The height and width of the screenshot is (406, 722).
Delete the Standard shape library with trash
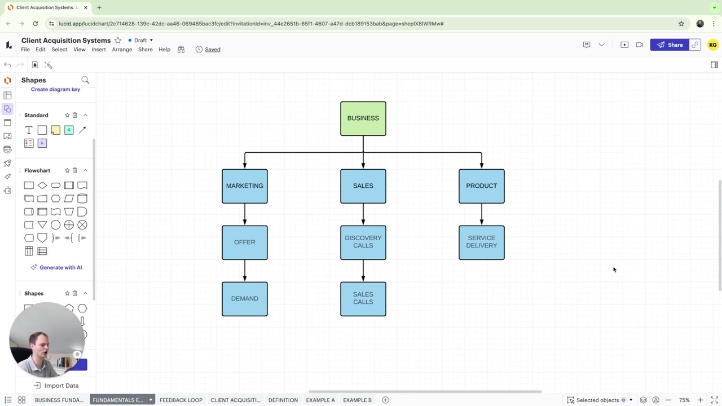pos(74,115)
